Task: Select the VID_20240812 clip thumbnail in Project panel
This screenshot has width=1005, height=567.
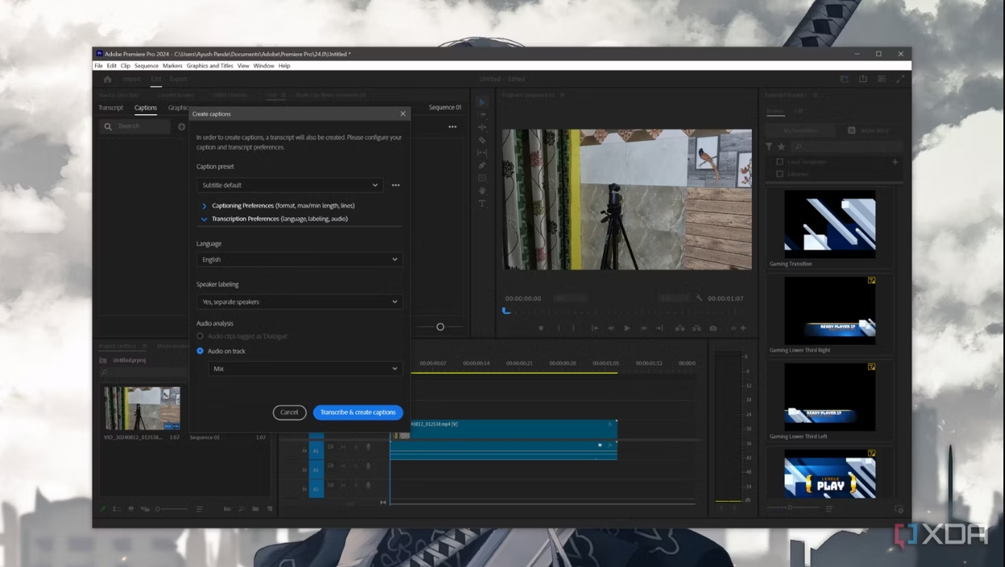Action: pos(142,408)
